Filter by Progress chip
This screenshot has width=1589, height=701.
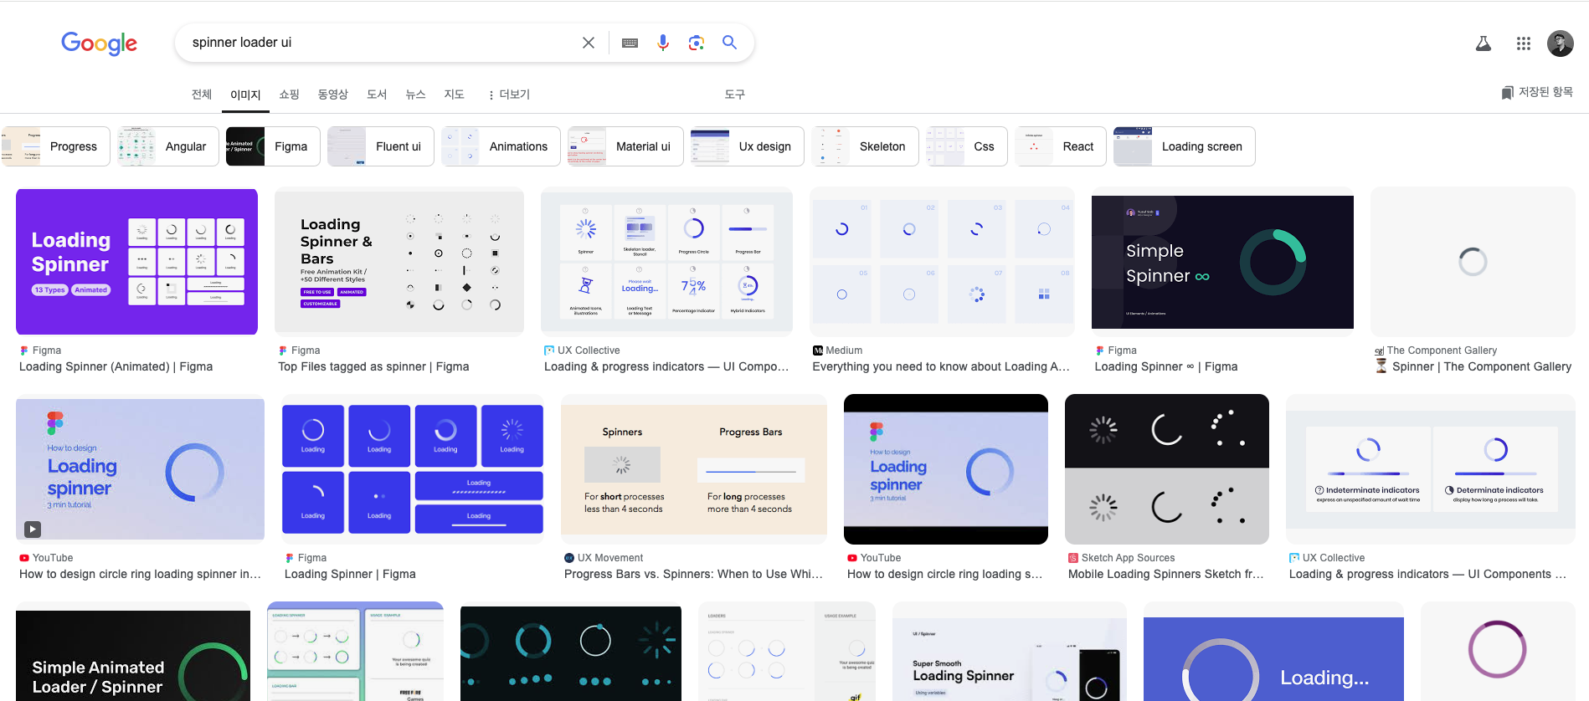click(56, 146)
